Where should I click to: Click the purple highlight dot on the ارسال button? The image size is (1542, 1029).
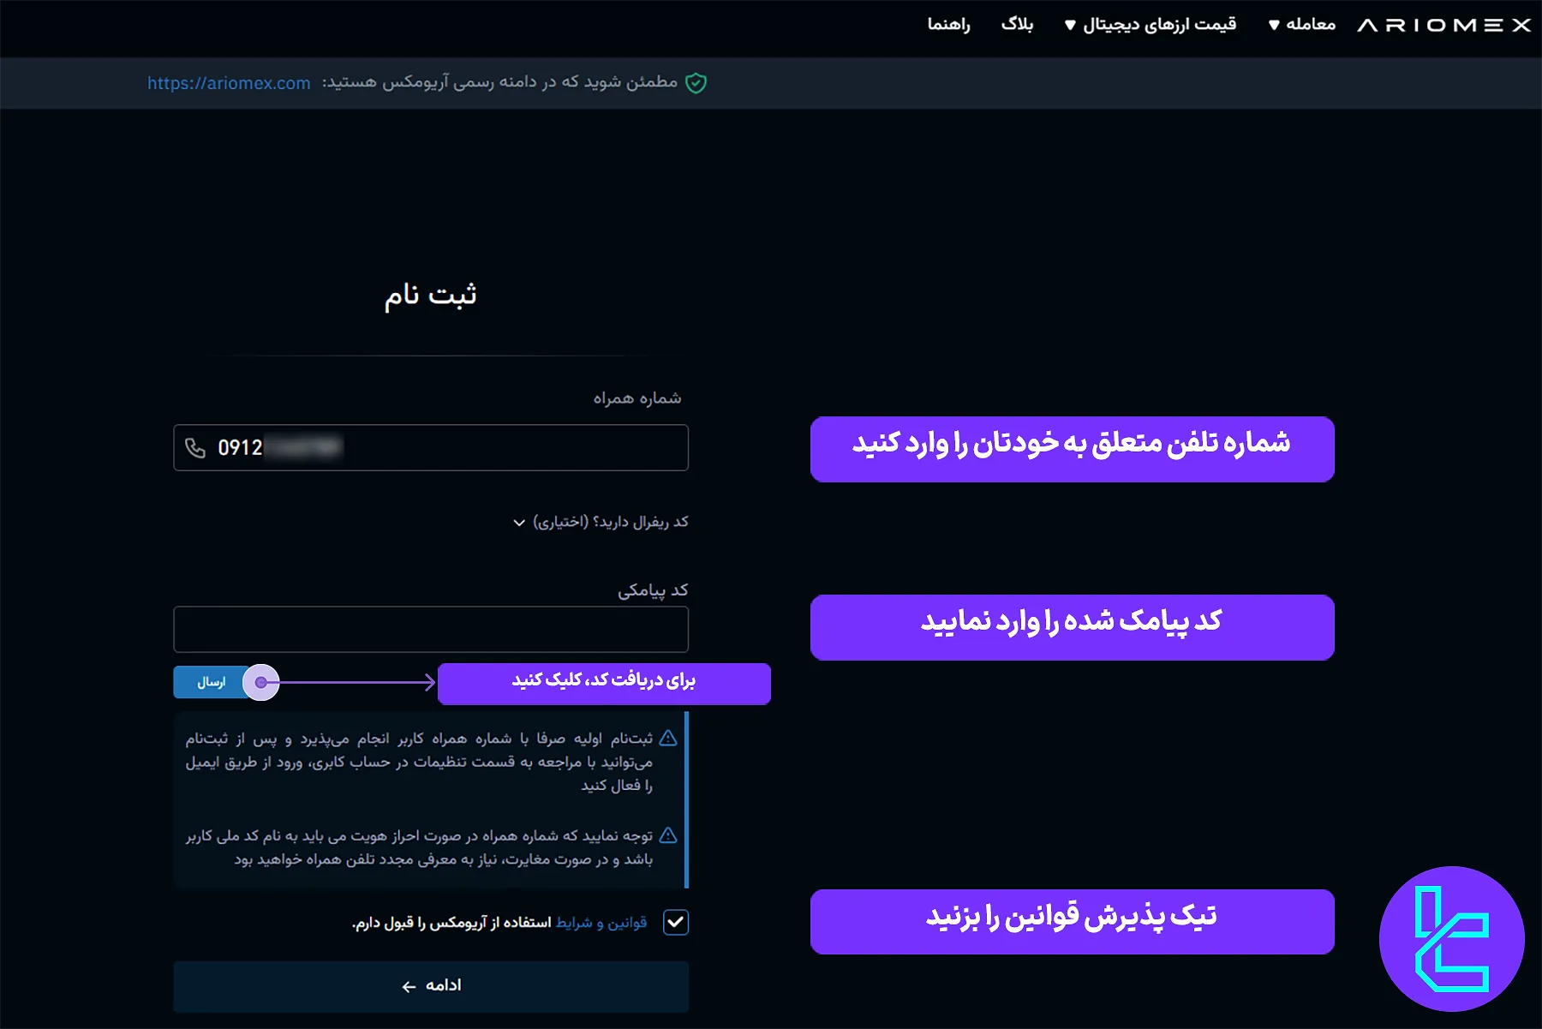pos(261,682)
